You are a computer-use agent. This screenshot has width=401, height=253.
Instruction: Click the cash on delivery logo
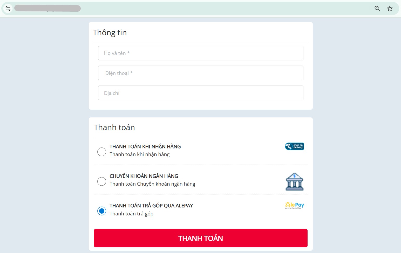pyautogui.click(x=295, y=146)
